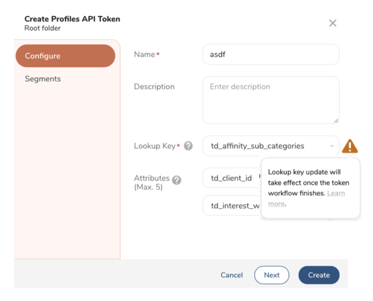Click the Lookup Key help question mark icon
The width and height of the screenshot is (373, 301).
pos(188,146)
